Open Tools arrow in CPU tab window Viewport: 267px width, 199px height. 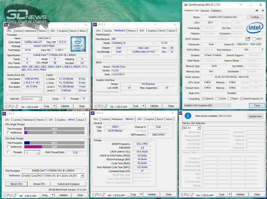pos(54,106)
